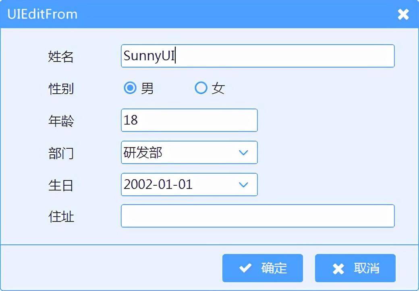419x291 pixels.
Task: Click the 性别 label
Action: (61, 88)
